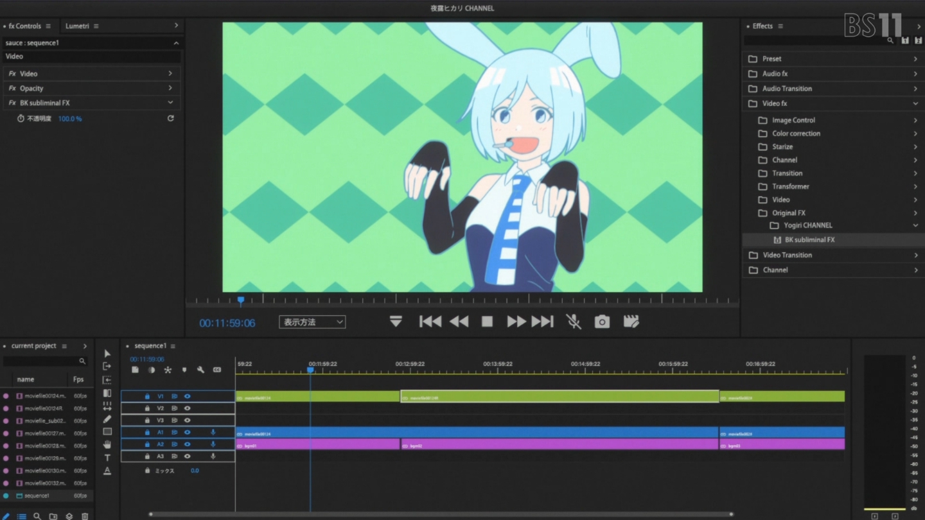Expand the Color correction folder
Screen dimensions: 925x520
coord(915,134)
